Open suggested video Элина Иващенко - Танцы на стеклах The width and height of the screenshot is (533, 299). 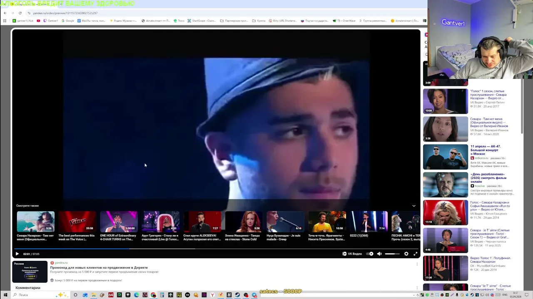244,226
